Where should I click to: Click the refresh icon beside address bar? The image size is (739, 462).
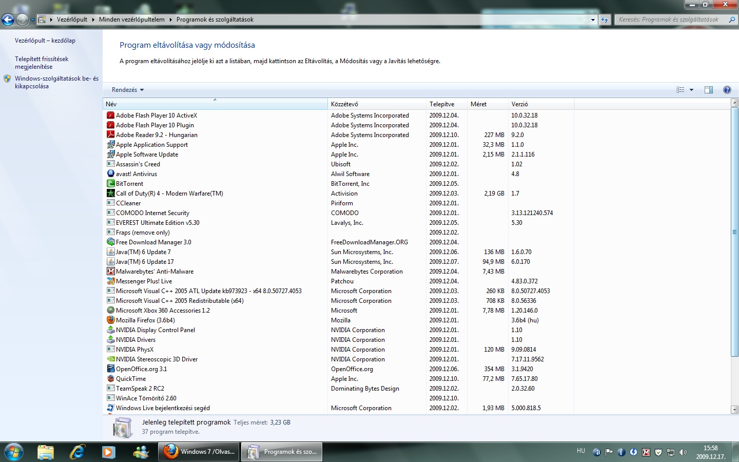pyautogui.click(x=605, y=20)
